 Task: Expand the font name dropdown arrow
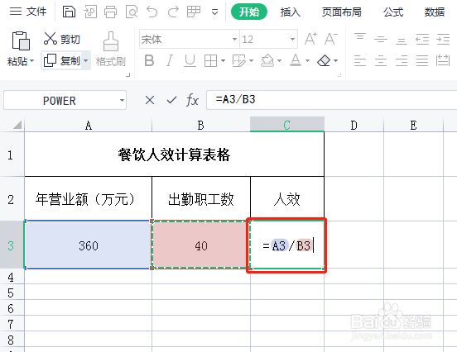tap(234, 39)
